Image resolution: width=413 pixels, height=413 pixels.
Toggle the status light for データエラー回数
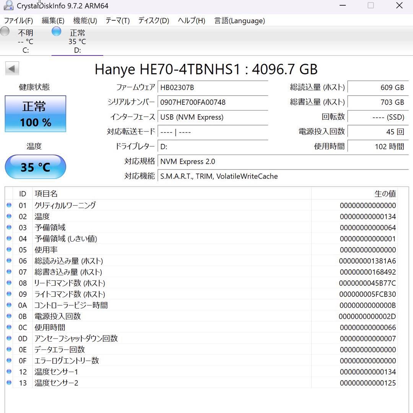tap(9, 350)
